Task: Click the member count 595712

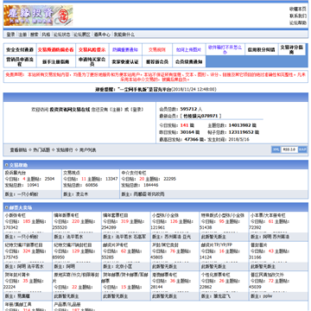Action: click(188, 110)
